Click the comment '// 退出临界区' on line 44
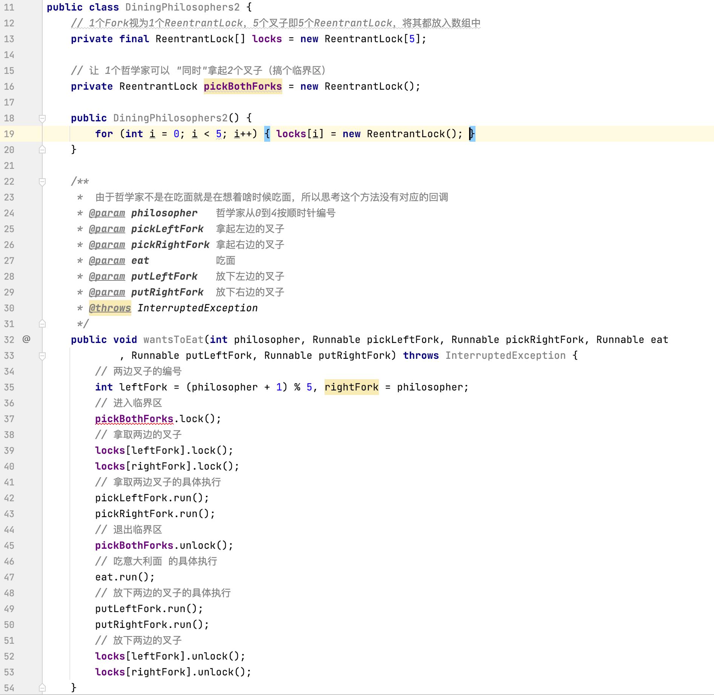Image resolution: width=714 pixels, height=695 pixels. click(129, 530)
